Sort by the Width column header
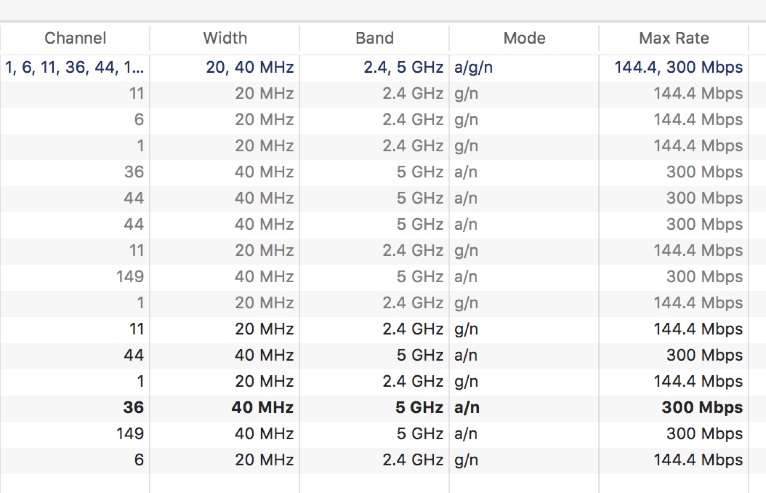 click(225, 38)
